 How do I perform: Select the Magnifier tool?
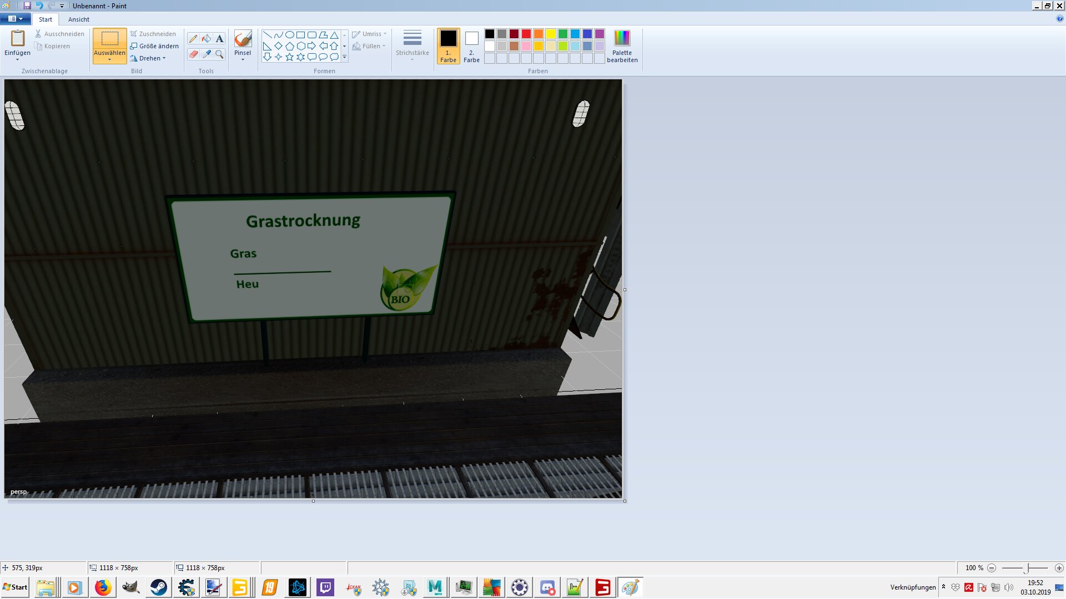click(219, 54)
